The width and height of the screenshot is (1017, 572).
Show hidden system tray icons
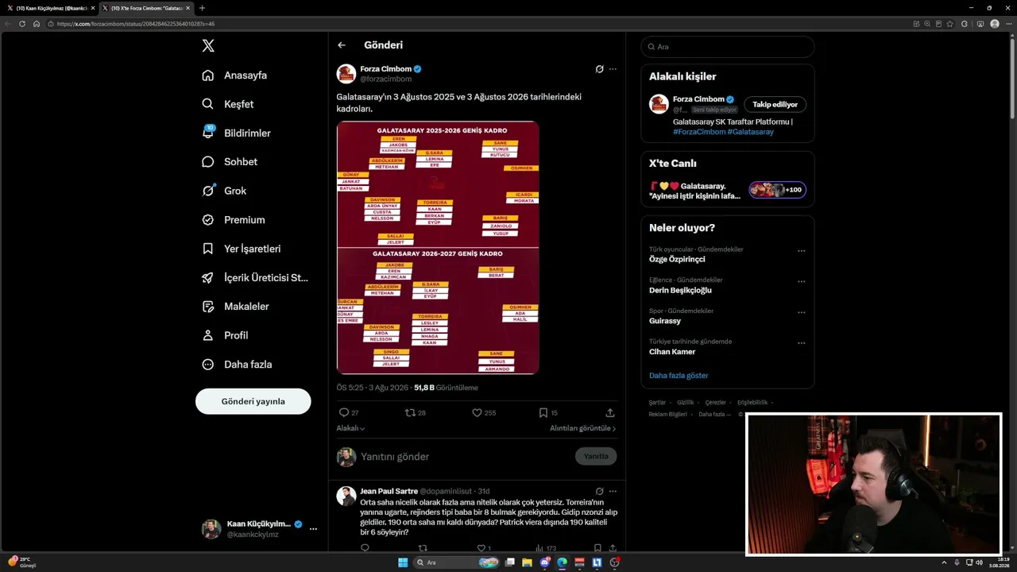pyautogui.click(x=945, y=562)
